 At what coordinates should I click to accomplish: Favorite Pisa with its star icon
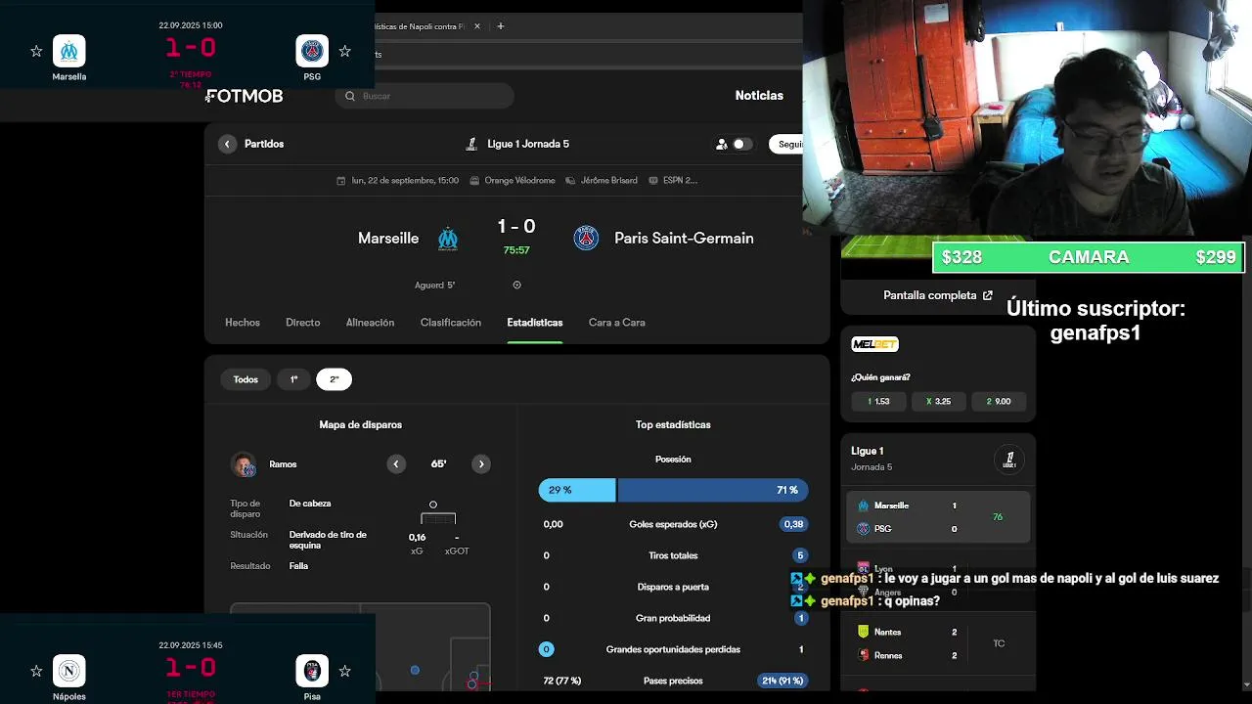344,671
